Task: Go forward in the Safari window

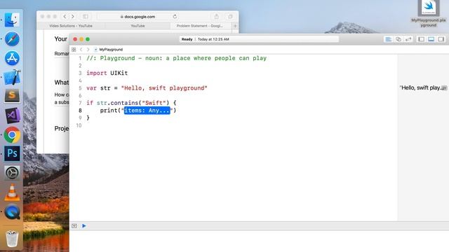Action: pos(73,17)
